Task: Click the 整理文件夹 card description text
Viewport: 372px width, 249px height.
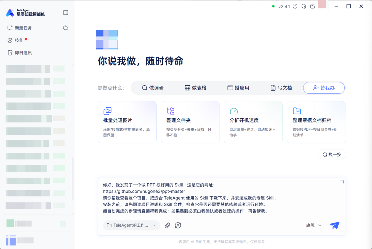Action: pyautogui.click(x=189, y=132)
